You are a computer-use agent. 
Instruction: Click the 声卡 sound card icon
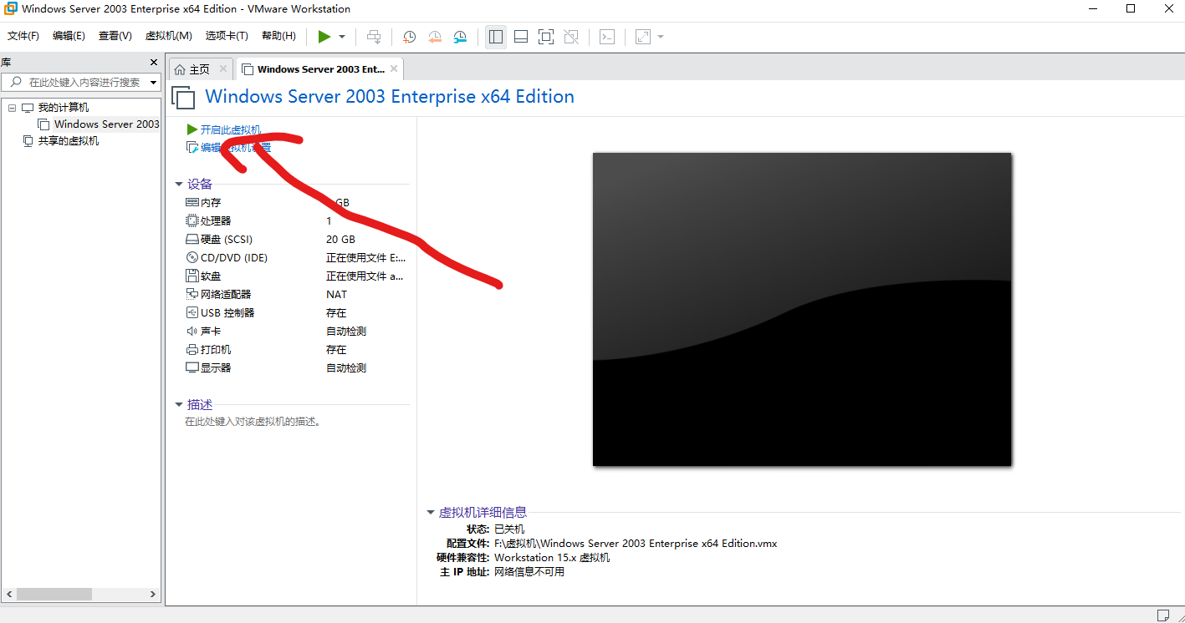tap(192, 332)
